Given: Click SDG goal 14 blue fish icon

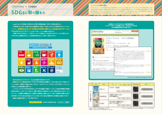Looking at the screenshot, I should [29, 70].
